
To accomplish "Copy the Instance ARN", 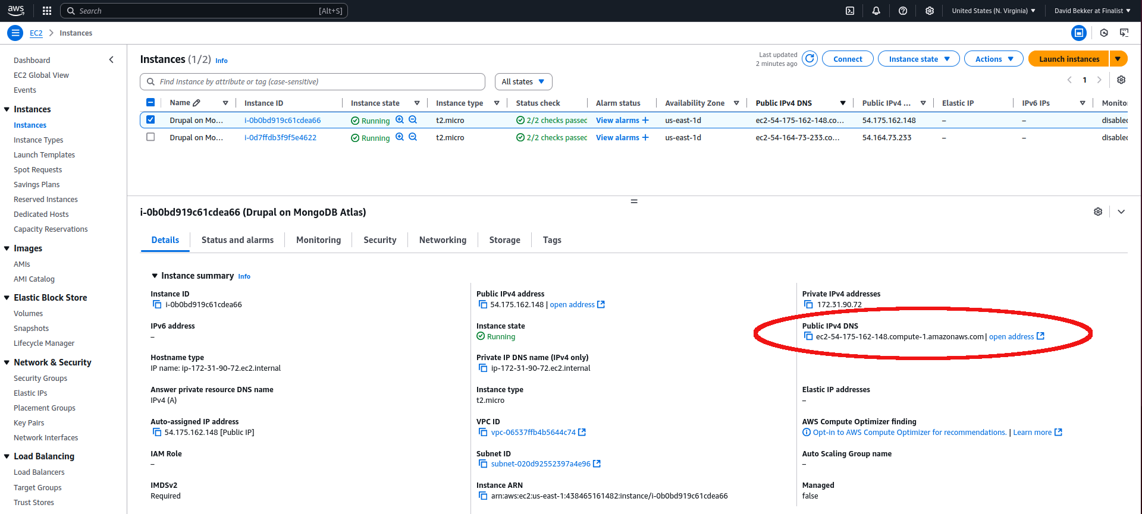I will click(x=483, y=496).
